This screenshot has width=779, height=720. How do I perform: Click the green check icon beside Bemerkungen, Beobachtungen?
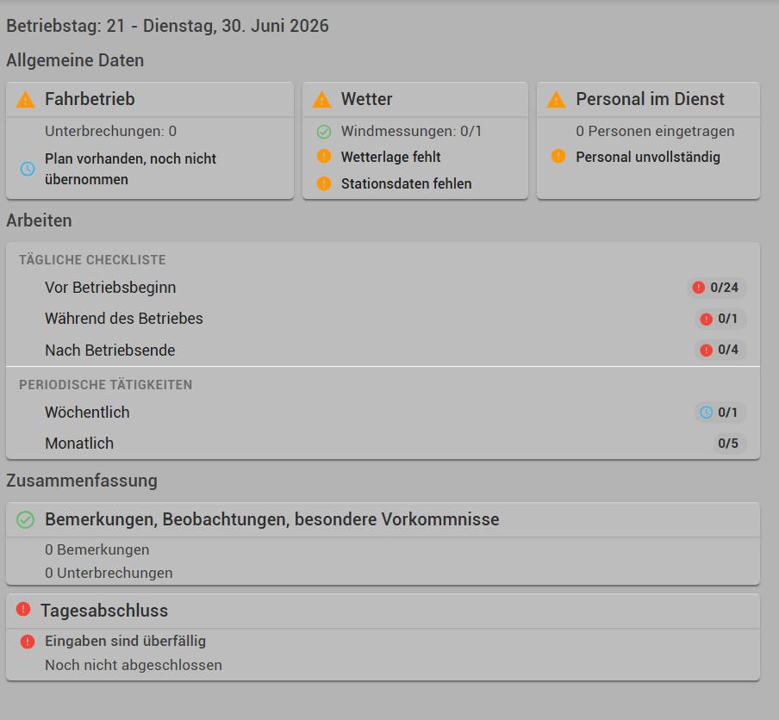[x=25, y=519]
